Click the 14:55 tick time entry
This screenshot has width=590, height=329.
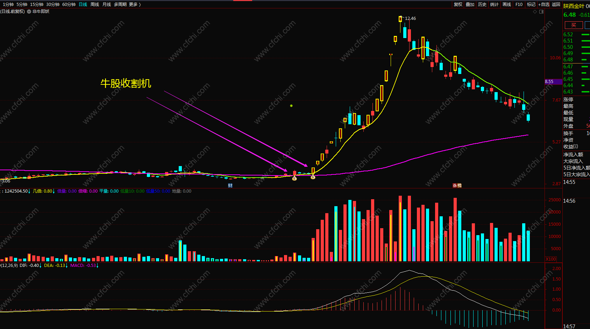point(569,182)
